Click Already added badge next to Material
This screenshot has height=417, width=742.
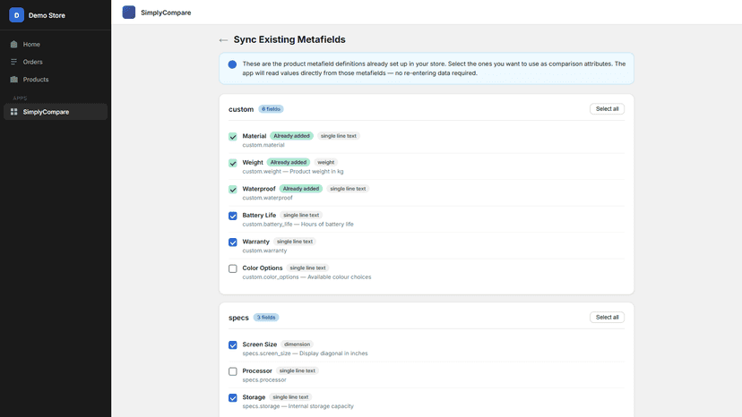coord(291,136)
